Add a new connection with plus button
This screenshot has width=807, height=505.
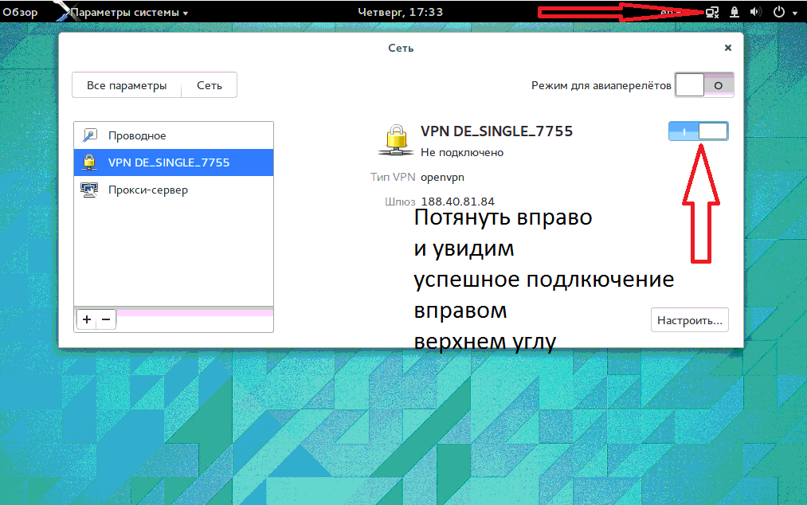[x=87, y=319]
